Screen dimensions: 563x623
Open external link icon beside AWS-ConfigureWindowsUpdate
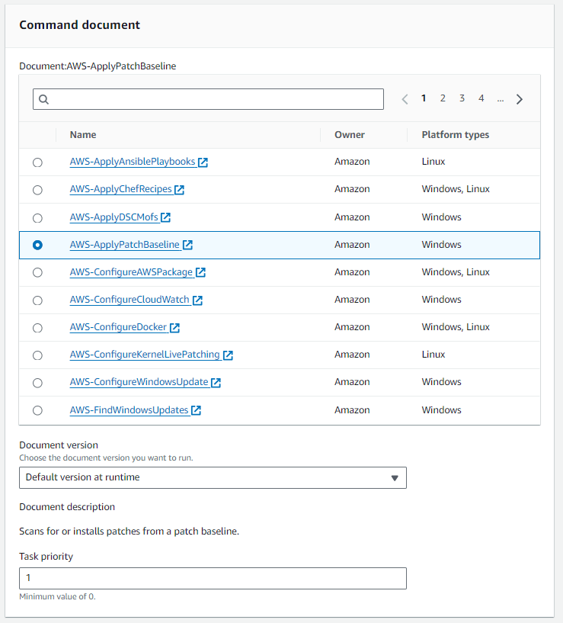(216, 382)
